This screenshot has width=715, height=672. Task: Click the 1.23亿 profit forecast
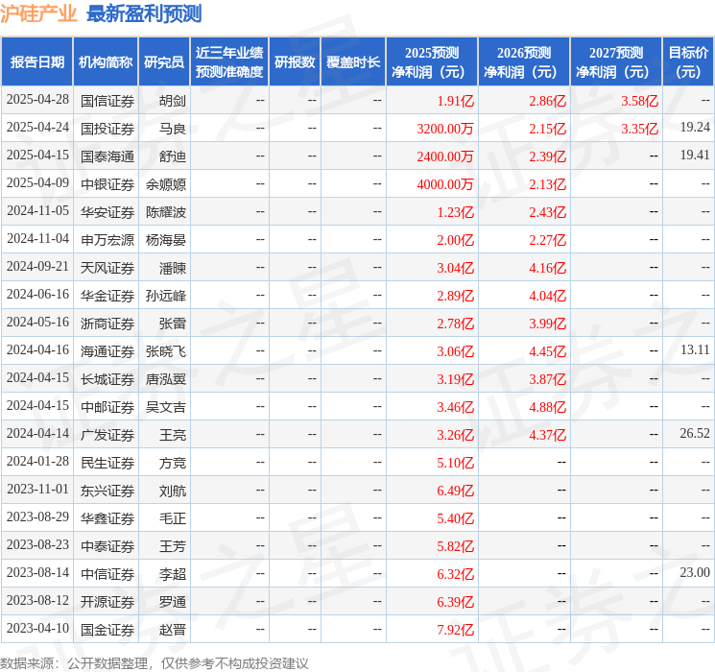click(x=456, y=212)
